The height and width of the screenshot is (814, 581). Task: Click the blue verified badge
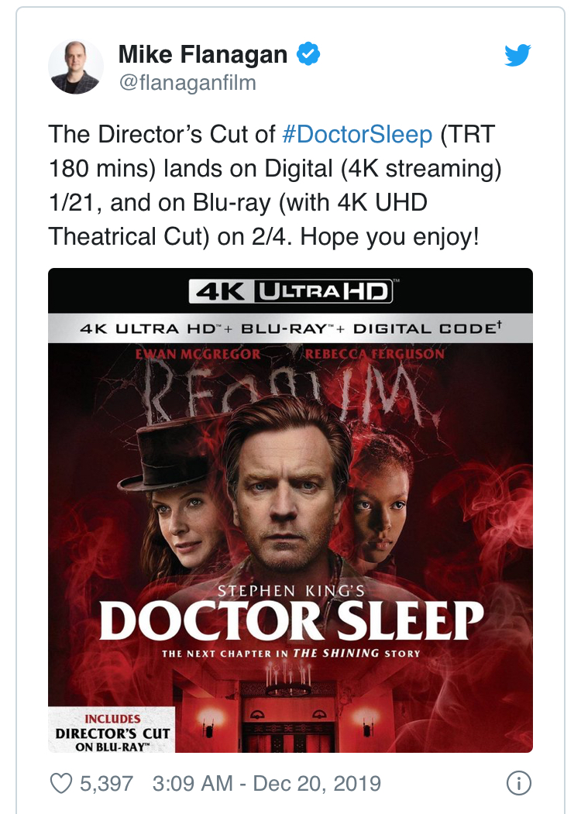[x=309, y=55]
